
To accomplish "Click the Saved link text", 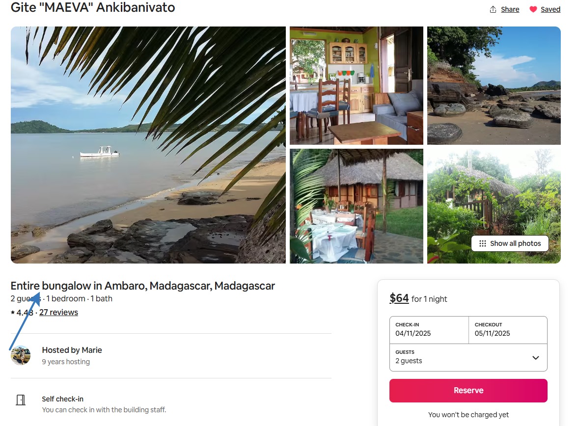I will click(x=550, y=9).
